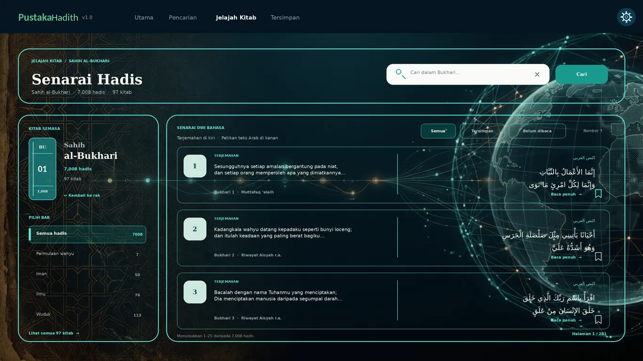Open Lihat semua 97 kitab link
Image resolution: width=643 pixels, height=361 pixels.
click(54, 333)
